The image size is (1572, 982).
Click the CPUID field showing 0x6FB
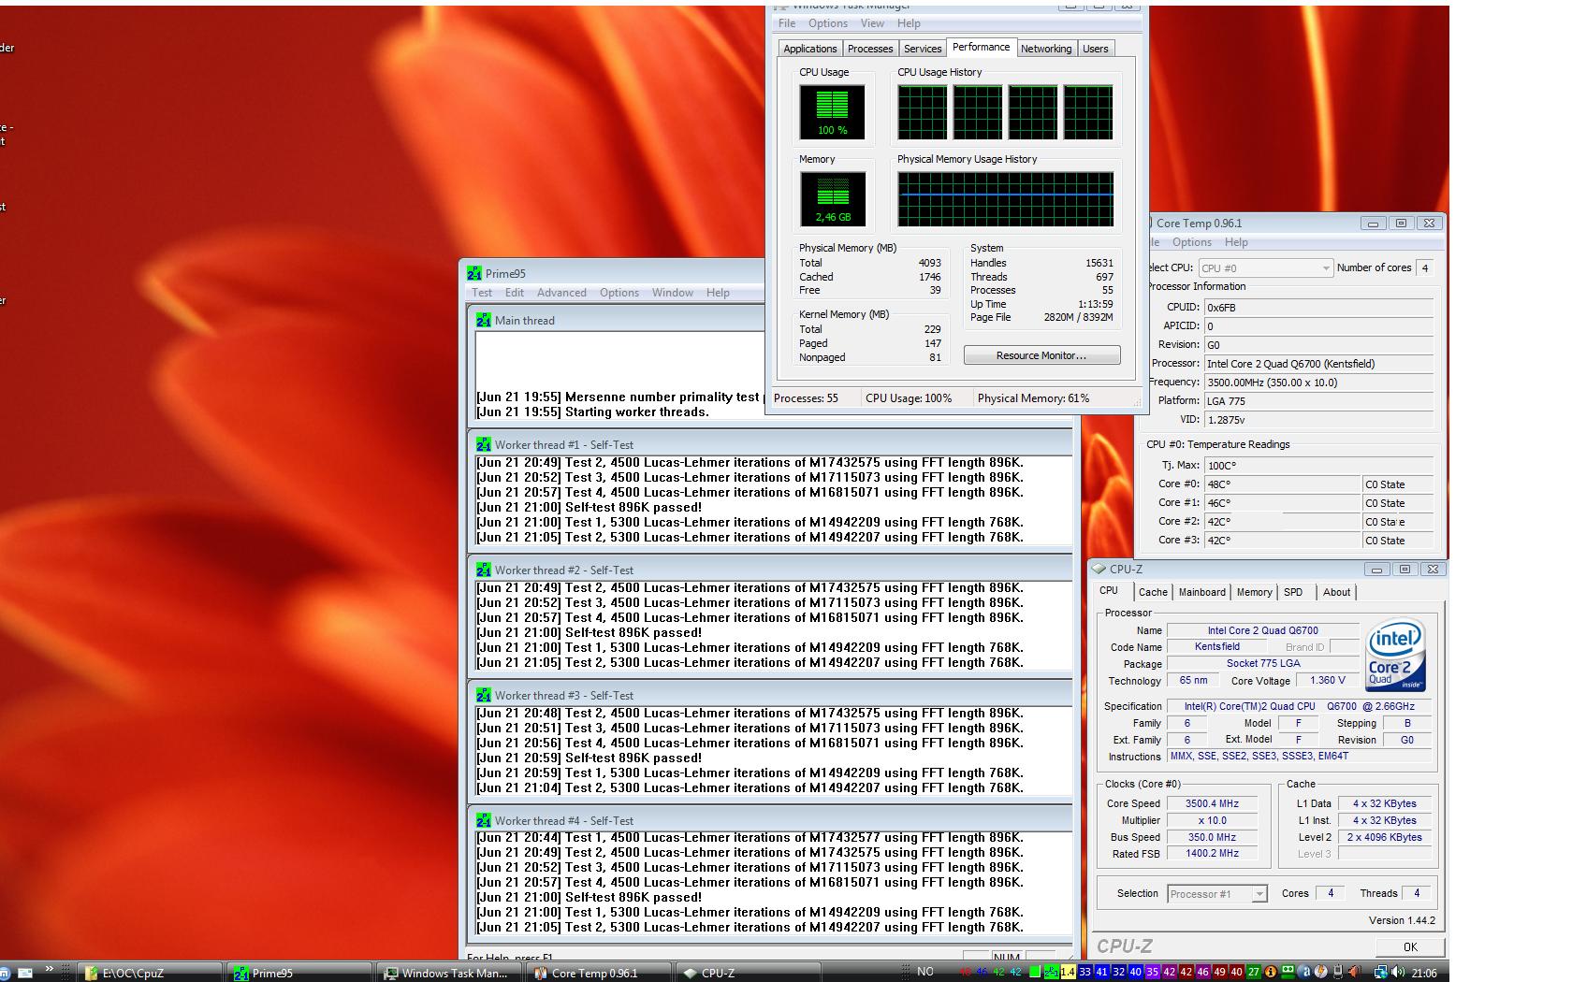(x=1318, y=307)
